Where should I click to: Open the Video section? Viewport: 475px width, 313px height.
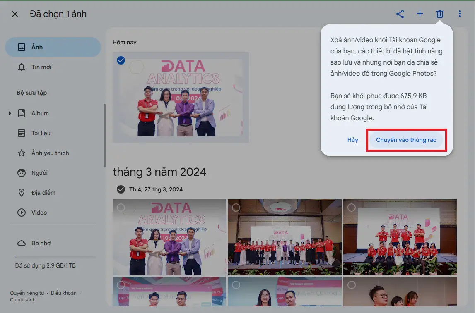tap(39, 213)
